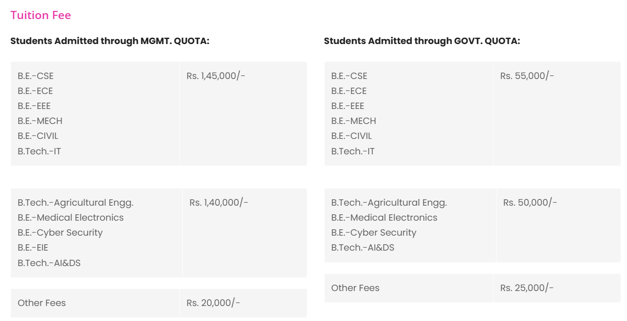Select B.E.-CSE in the MGMT quota table
The height and width of the screenshot is (321, 627).
[35, 76]
